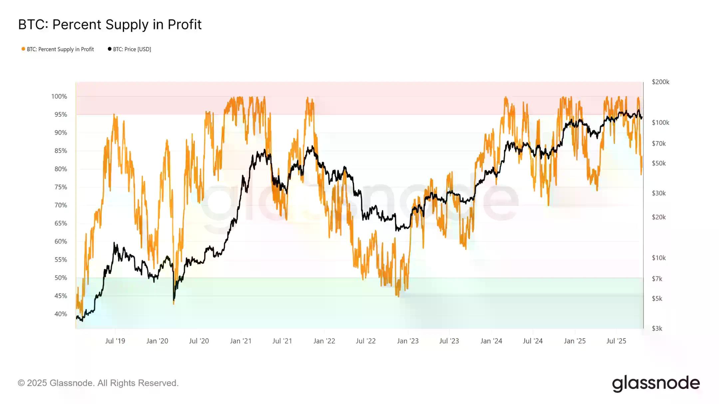Select the Jan '23 x-axis label
Viewport: 719px width, 404px height.
(408, 341)
